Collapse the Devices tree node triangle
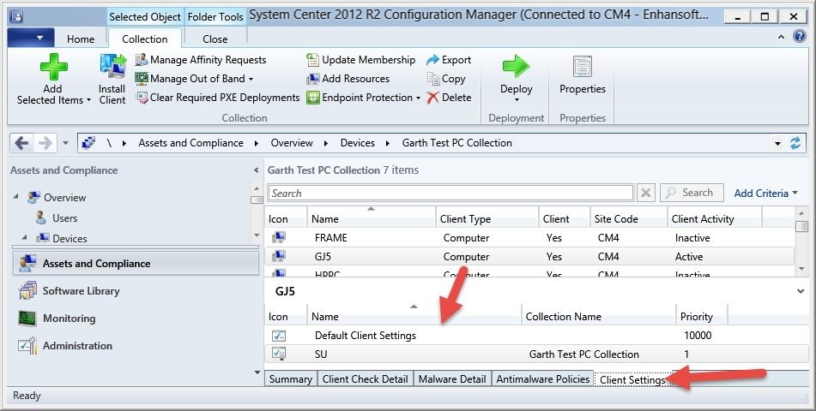Image resolution: width=816 pixels, height=411 pixels. tap(25, 237)
